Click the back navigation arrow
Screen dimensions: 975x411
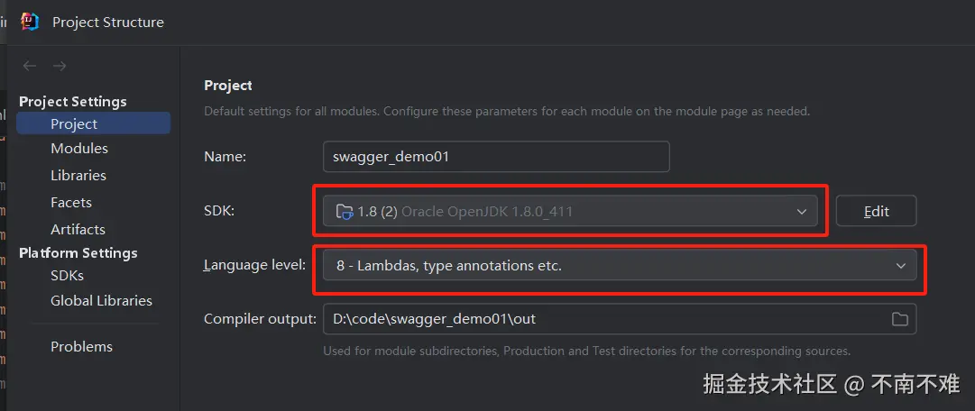click(30, 66)
